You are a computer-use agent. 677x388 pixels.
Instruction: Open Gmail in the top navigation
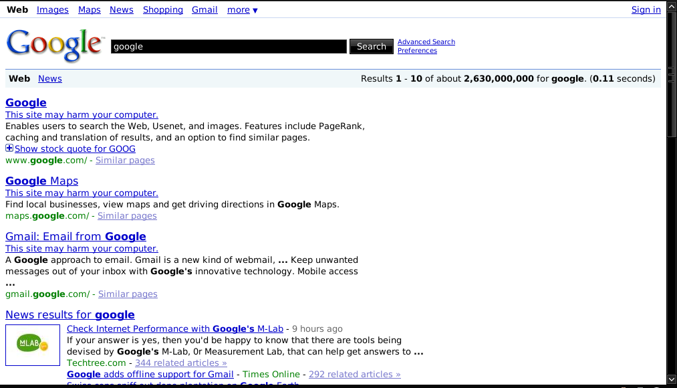click(x=205, y=10)
